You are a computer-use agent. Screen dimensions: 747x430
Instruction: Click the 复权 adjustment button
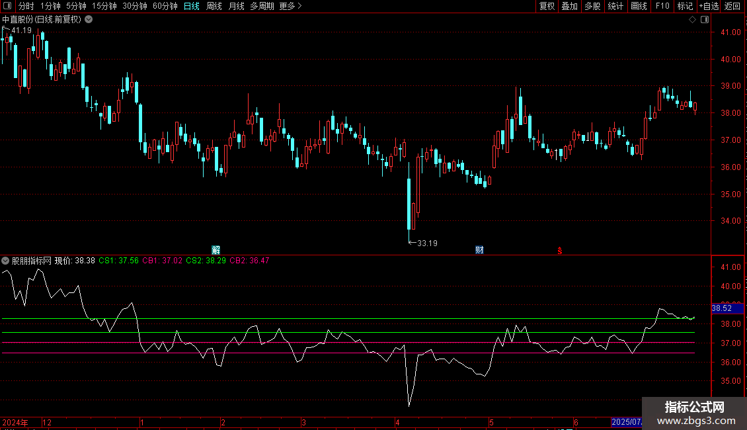coord(547,6)
